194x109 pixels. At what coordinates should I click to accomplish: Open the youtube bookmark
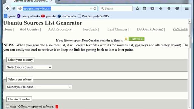48,16
